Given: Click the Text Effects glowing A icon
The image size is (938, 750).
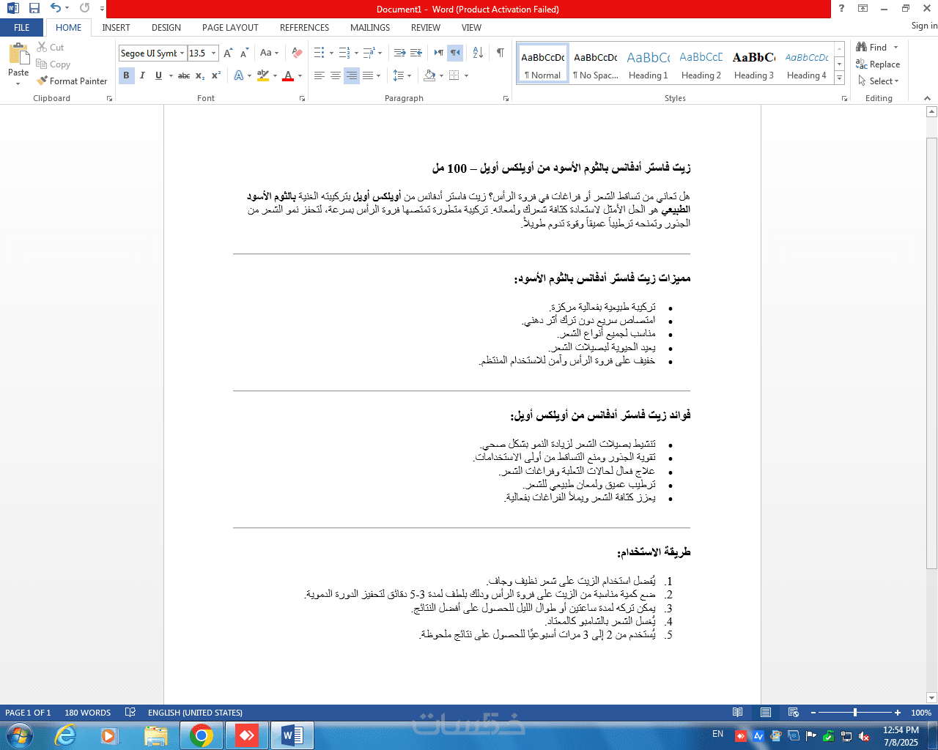Looking at the screenshot, I should 238,75.
